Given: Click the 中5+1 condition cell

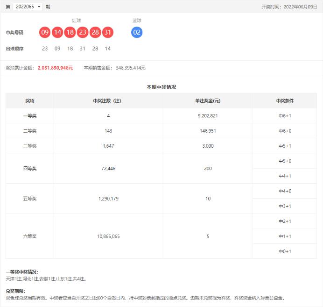Looking at the screenshot, I should click(x=285, y=146).
